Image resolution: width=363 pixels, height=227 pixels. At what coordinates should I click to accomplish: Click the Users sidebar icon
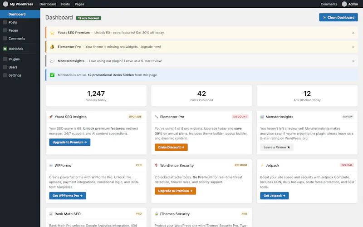[x=5, y=67]
